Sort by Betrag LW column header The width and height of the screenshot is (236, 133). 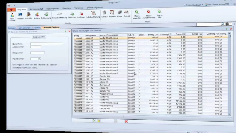pyautogui.click(x=151, y=35)
